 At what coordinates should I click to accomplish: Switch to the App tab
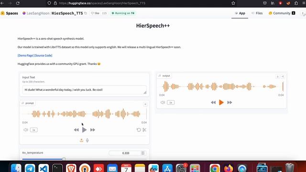pos(240,13)
